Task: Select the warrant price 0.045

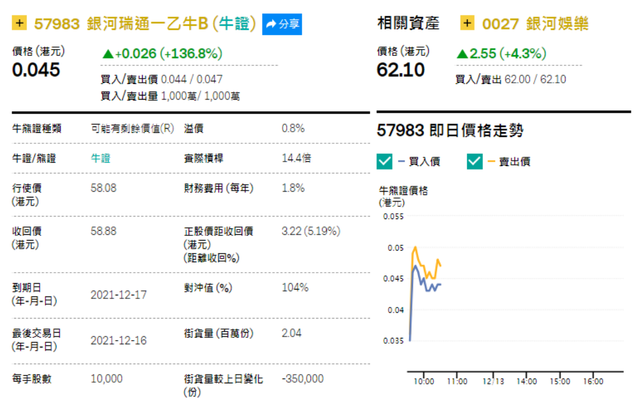Action: [x=36, y=70]
